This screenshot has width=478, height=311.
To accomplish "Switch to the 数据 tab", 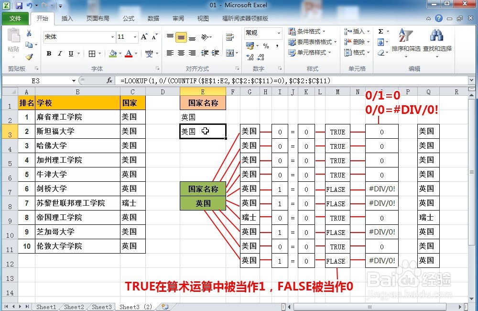I will click(x=153, y=19).
